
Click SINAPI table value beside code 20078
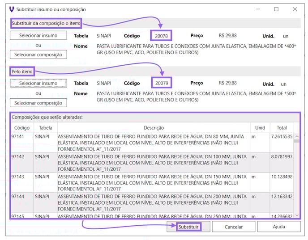(x=104, y=36)
